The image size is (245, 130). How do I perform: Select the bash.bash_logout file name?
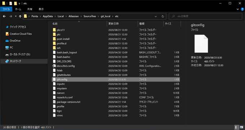67,52
